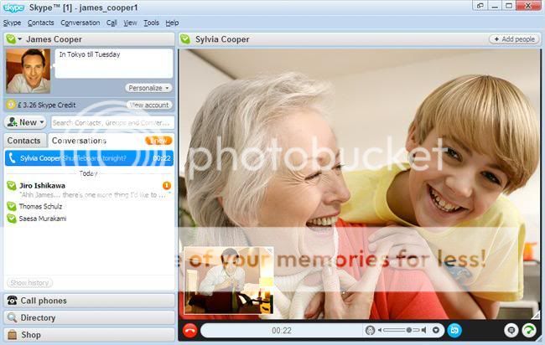Open the online status dropdown beside James Cooper
The image size is (545, 345).
click(12, 39)
